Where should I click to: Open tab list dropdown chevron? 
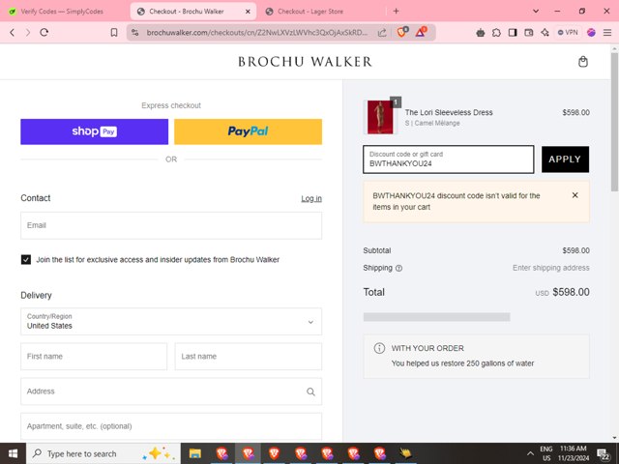(536, 11)
